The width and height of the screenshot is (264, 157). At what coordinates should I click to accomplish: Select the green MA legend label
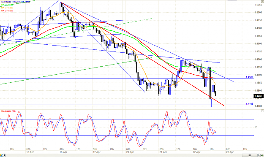(7, 5)
